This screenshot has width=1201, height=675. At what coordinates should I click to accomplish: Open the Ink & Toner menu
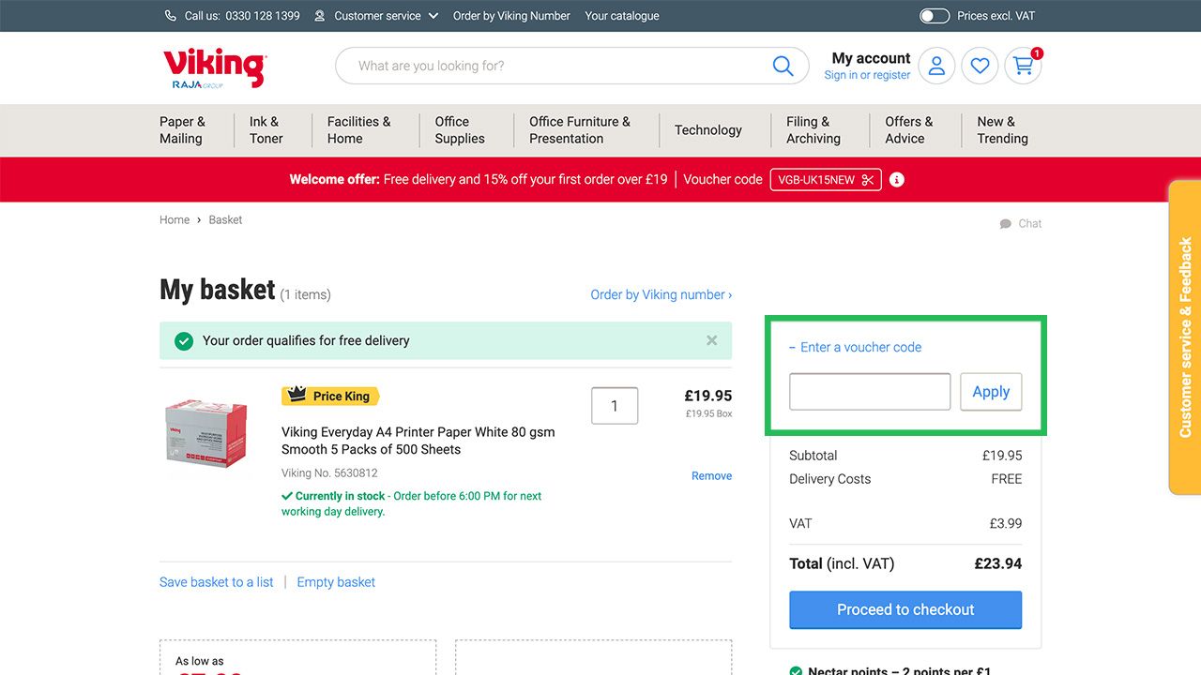click(266, 130)
